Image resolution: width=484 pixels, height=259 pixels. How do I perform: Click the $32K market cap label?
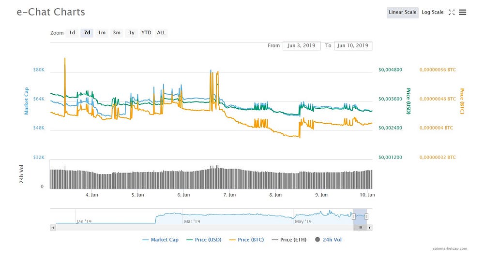click(x=39, y=157)
